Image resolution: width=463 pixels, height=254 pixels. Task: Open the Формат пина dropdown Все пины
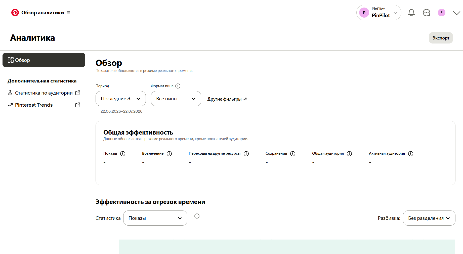176,99
